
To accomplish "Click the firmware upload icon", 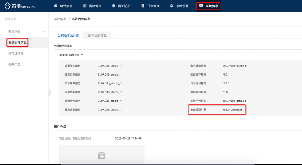I will (102, 156).
